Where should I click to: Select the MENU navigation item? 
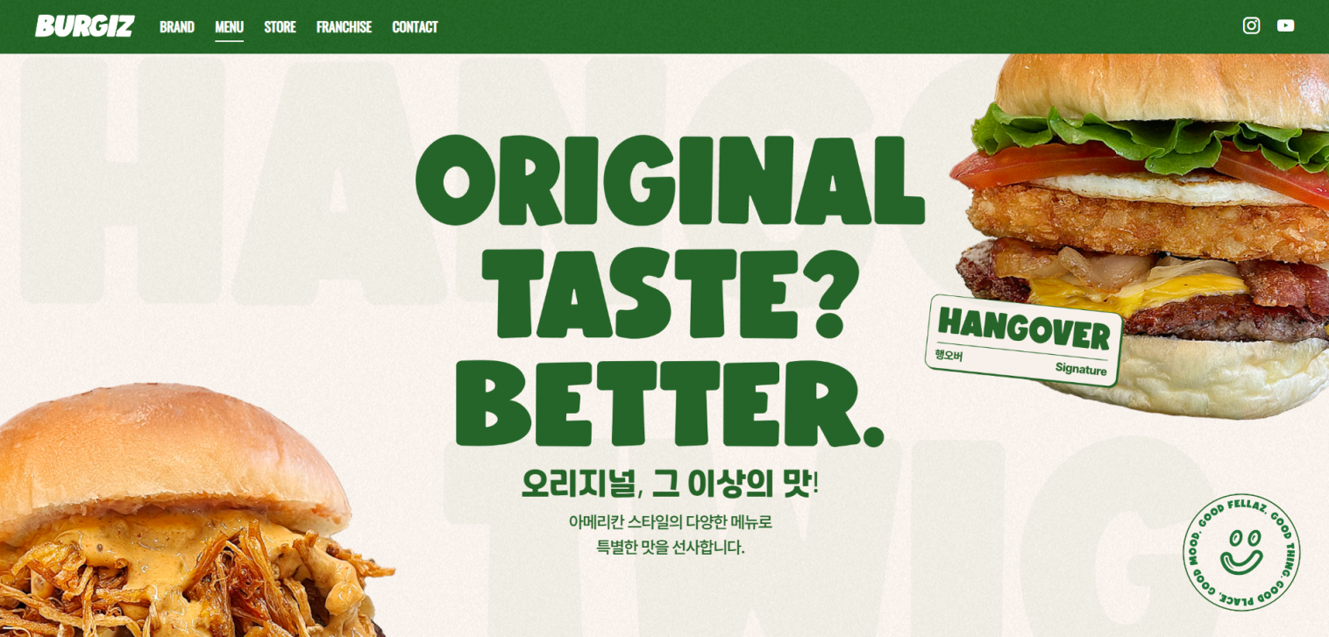[229, 27]
